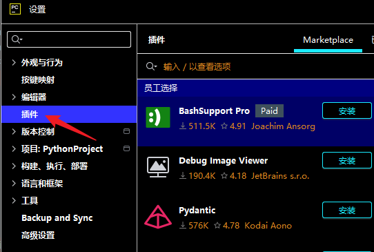The width and height of the screenshot is (374, 252).
Task: Click the 4.18 rating value
Action: point(238,176)
